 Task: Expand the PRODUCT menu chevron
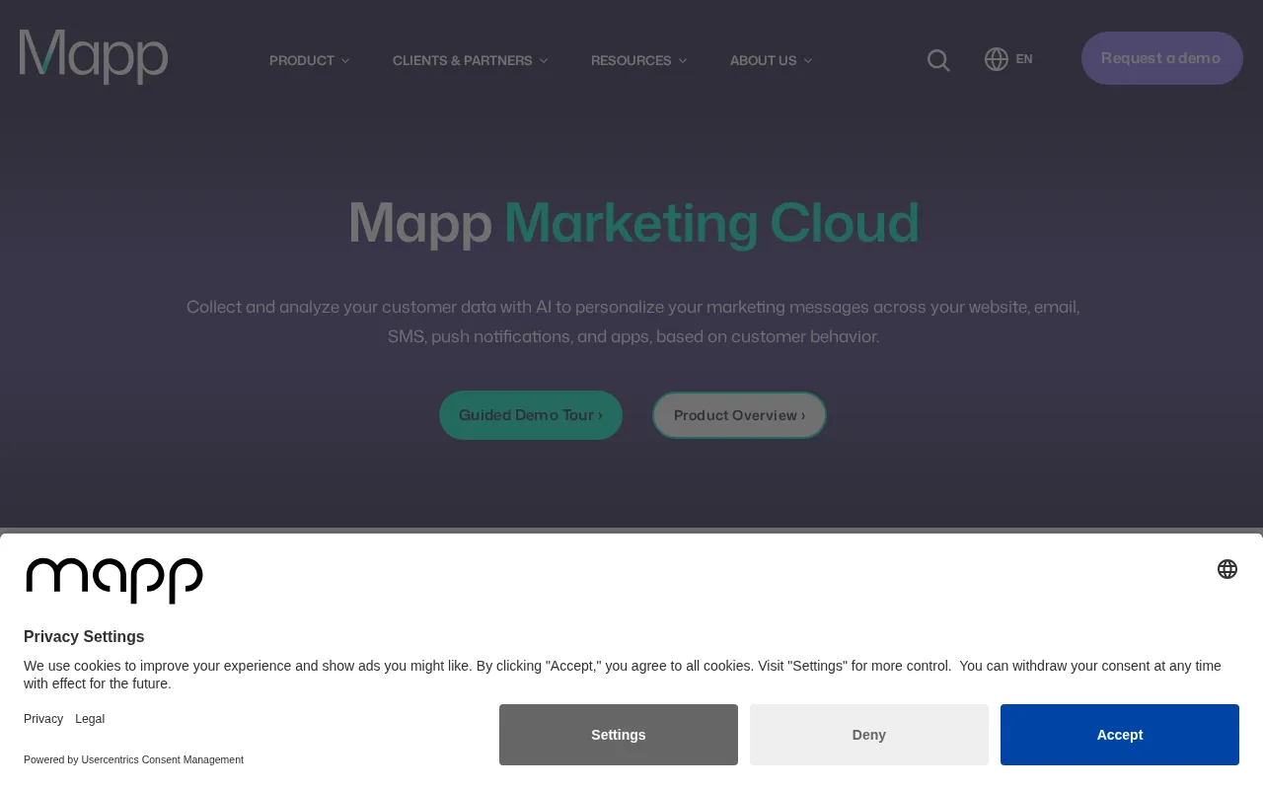tap(345, 61)
